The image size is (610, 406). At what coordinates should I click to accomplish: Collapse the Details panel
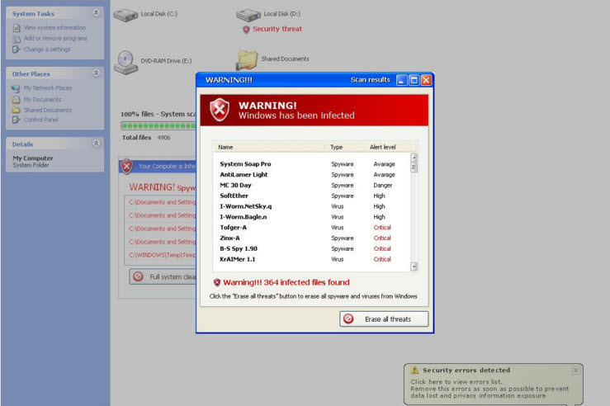96,144
